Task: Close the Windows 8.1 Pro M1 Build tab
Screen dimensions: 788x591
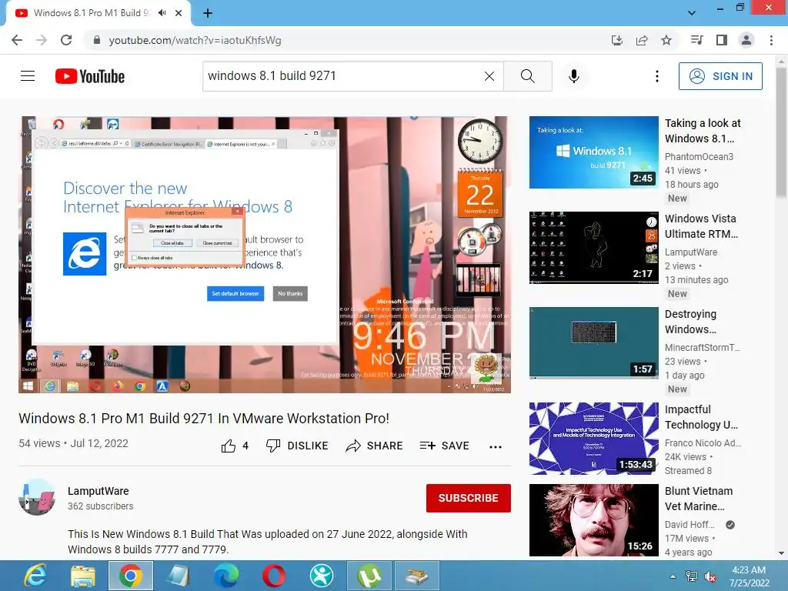Action: [179, 13]
